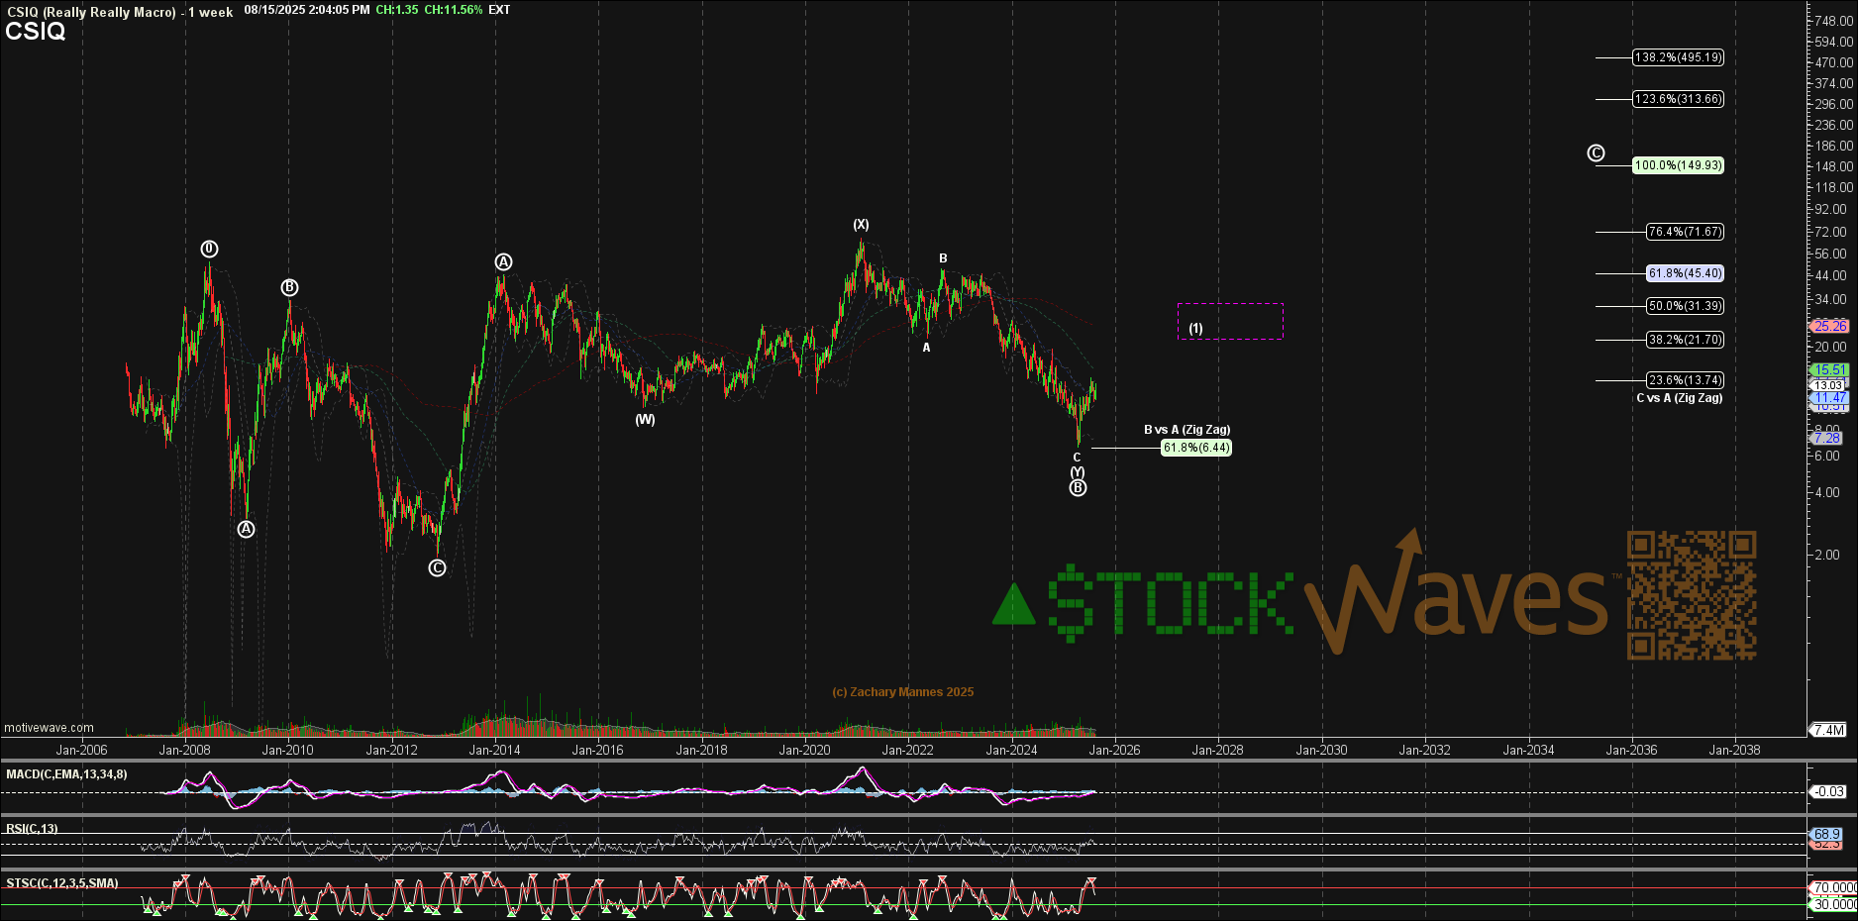Click the circled B label below the 2025 low
The width and height of the screenshot is (1858, 921).
click(x=1078, y=488)
